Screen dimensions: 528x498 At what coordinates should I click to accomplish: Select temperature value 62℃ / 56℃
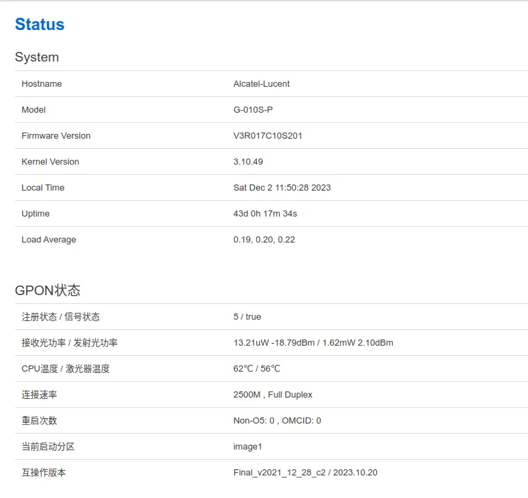pyautogui.click(x=257, y=368)
